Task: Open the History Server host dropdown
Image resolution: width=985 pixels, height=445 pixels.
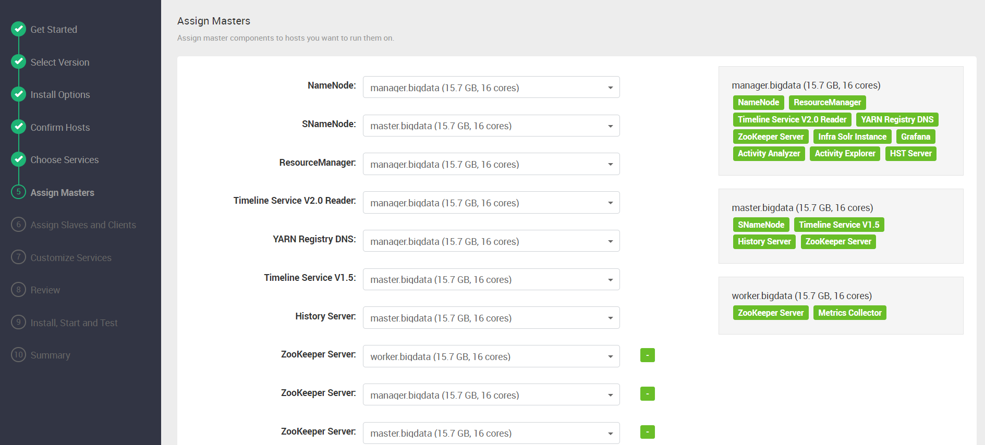Action: point(491,318)
